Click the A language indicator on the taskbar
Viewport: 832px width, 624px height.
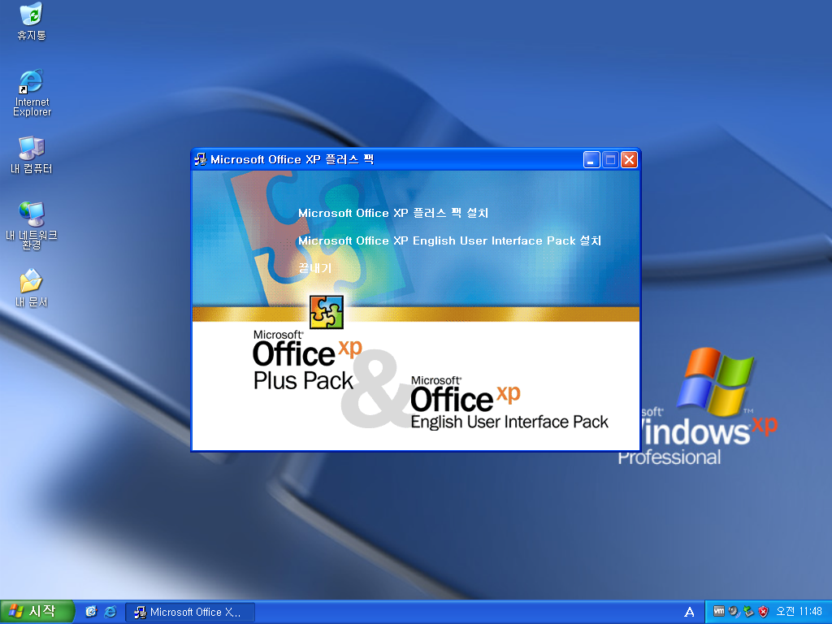pyautogui.click(x=688, y=612)
